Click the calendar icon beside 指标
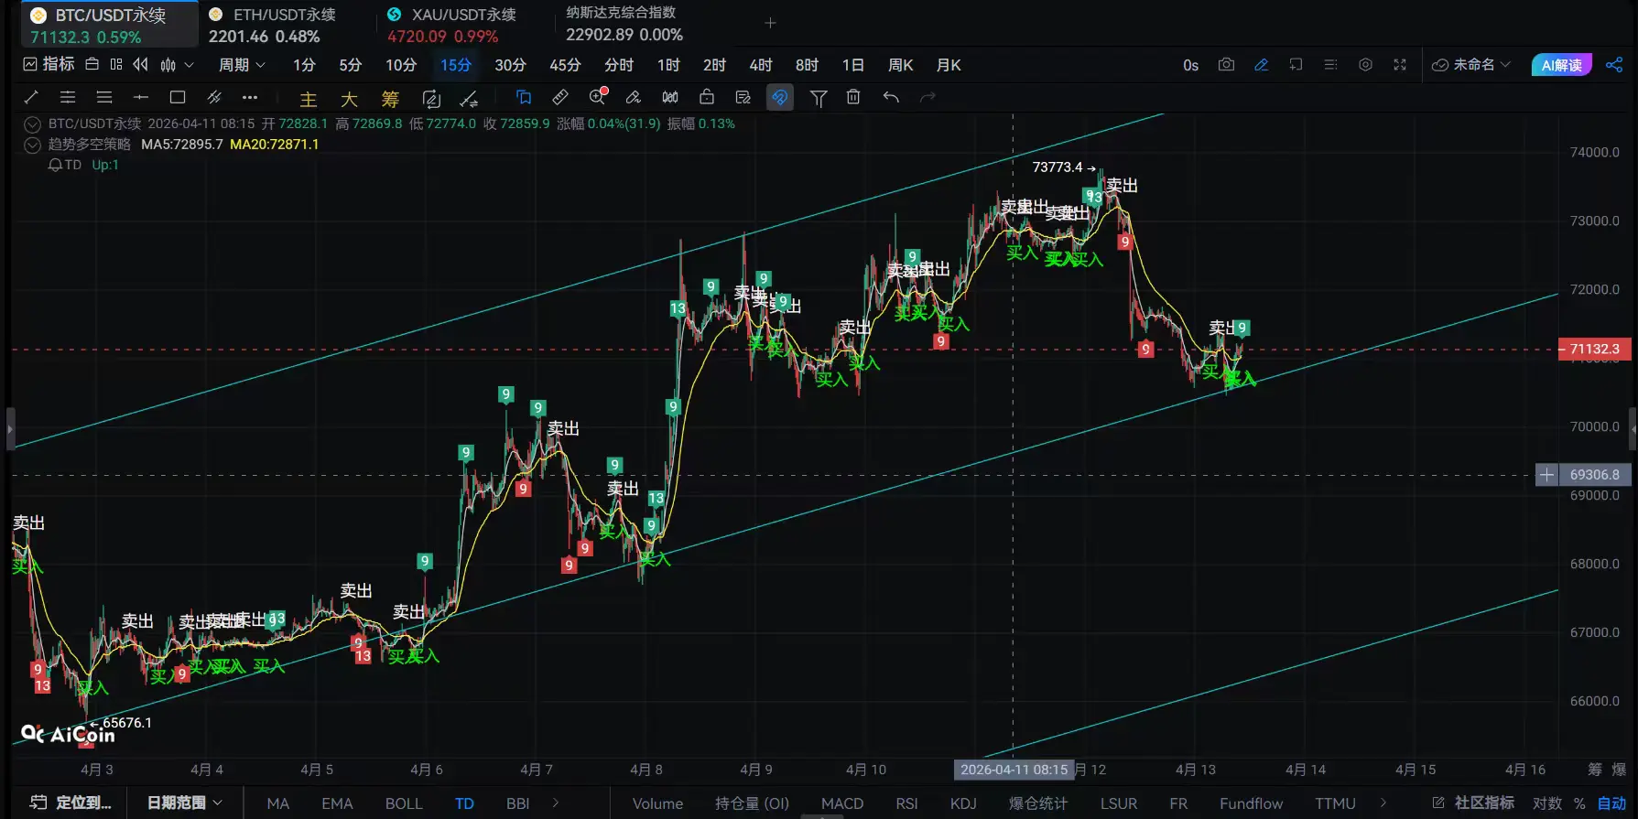 click(92, 64)
